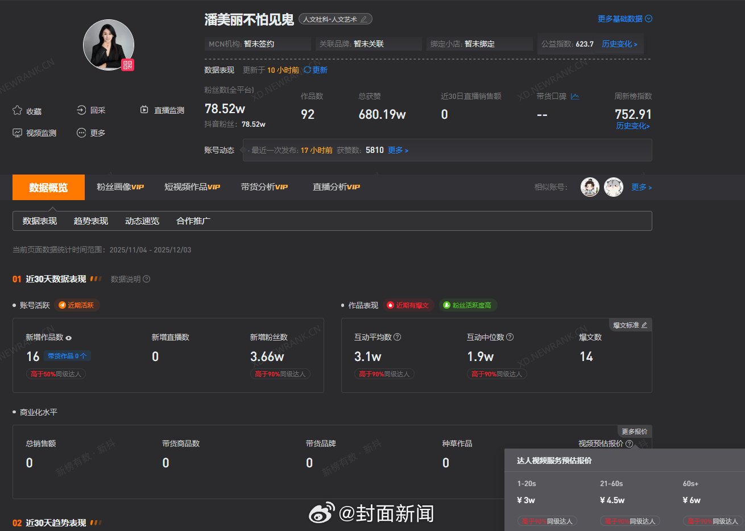Open 历史变化 beside 公益指数
745x531 pixels.
click(x=620, y=44)
